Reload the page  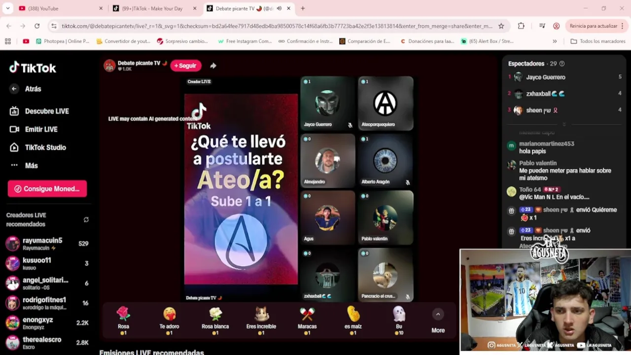[x=37, y=26]
